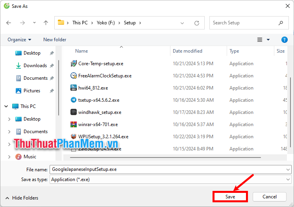Open the Organize menu
This screenshot has width=294, height=207.
pos(19,40)
